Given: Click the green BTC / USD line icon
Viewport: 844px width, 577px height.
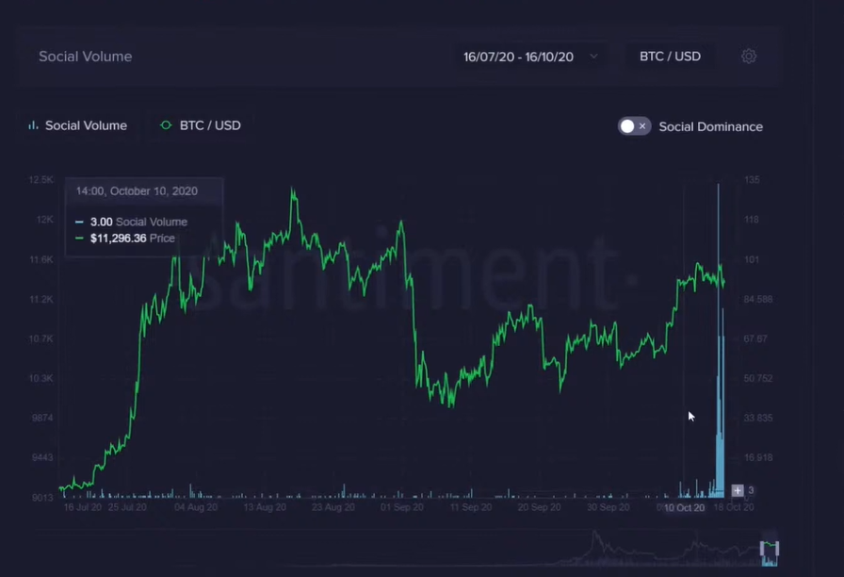Looking at the screenshot, I should click(x=166, y=125).
